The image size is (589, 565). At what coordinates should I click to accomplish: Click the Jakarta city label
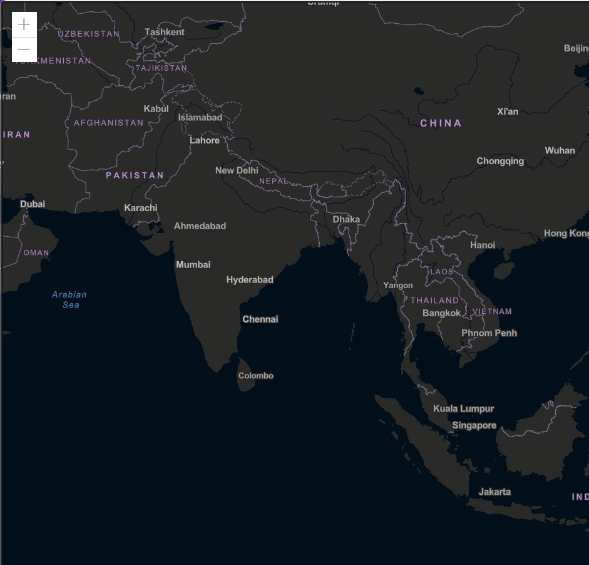pos(494,492)
